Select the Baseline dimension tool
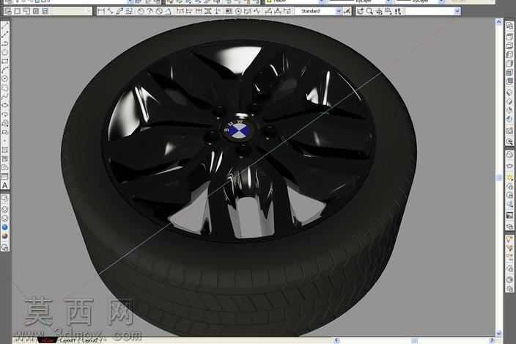 (189, 12)
